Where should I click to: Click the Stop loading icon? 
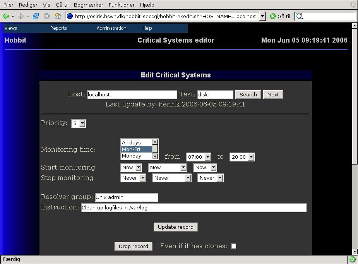(x=46, y=16)
